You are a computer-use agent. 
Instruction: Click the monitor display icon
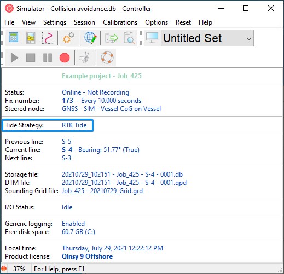[x=152, y=38]
